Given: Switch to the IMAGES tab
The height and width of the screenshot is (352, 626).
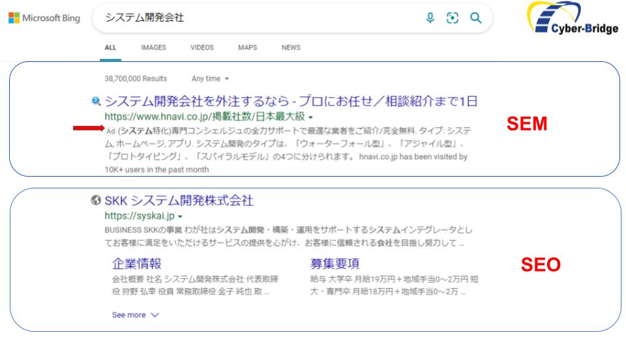Looking at the screenshot, I should [153, 48].
